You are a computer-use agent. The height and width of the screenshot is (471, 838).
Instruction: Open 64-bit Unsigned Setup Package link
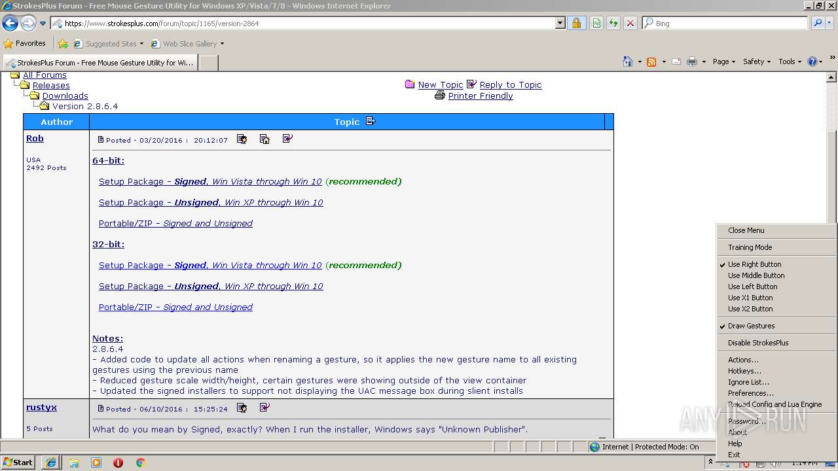point(211,202)
